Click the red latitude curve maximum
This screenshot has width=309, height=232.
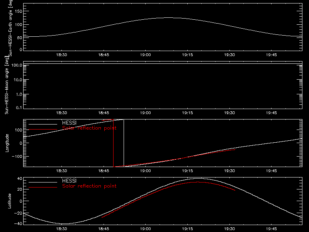point(198,182)
